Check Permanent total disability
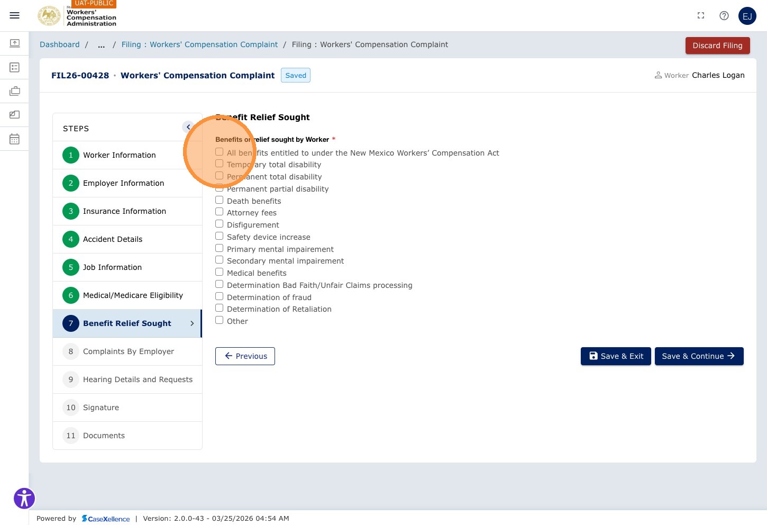The width and height of the screenshot is (767, 525). (219, 176)
